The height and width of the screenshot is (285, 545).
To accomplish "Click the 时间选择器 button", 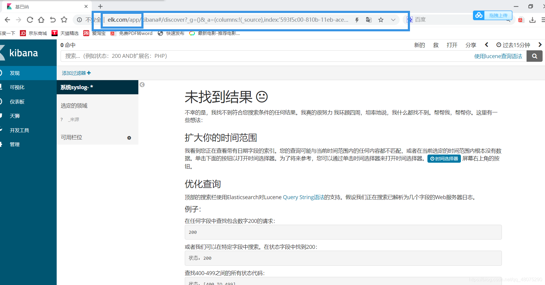I will tap(444, 158).
